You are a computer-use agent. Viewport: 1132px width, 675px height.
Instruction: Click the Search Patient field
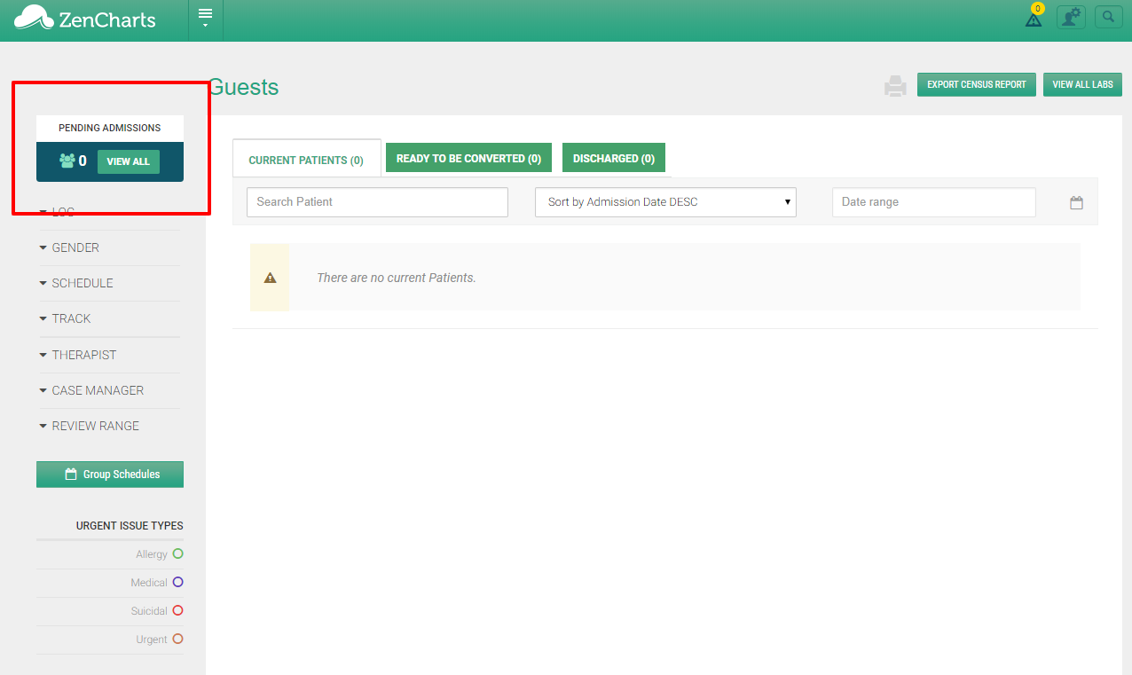pos(377,202)
